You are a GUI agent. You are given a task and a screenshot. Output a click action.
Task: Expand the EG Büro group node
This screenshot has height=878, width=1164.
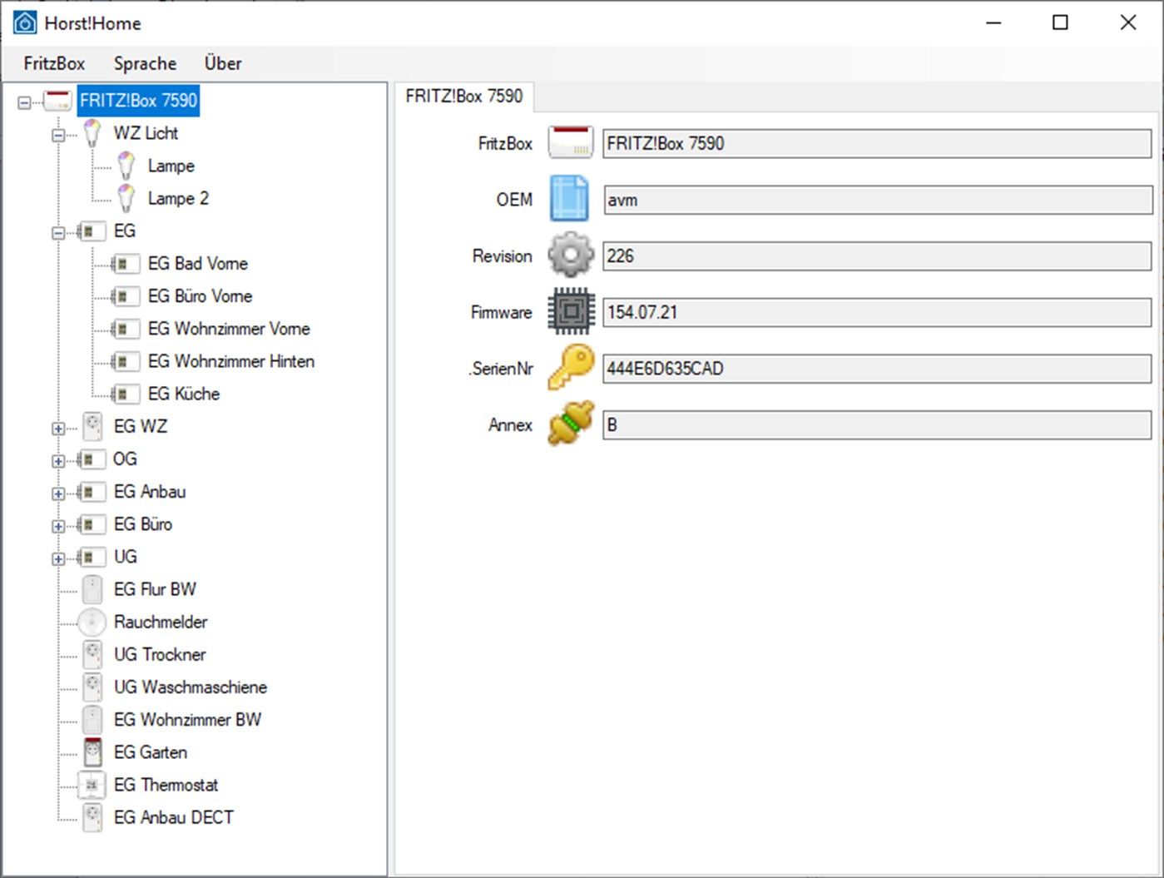(58, 526)
